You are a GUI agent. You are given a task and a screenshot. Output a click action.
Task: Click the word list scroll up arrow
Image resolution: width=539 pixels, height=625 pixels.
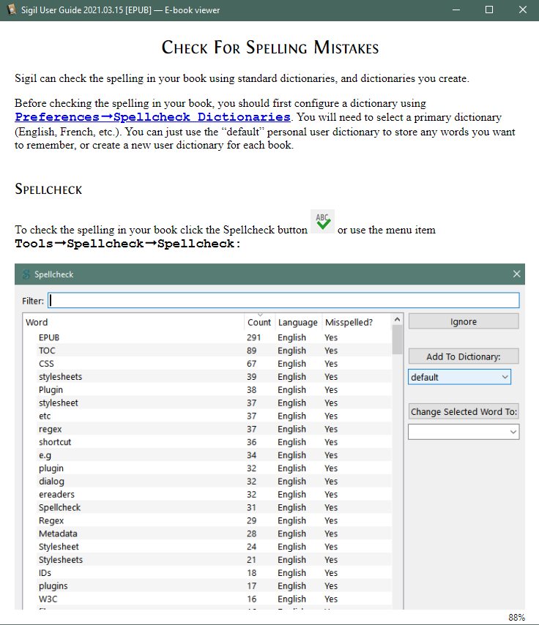pyautogui.click(x=397, y=319)
